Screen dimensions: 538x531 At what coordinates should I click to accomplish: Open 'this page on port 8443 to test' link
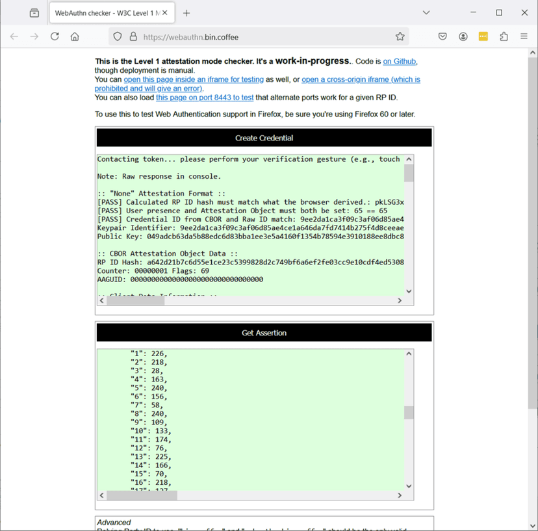pos(204,97)
